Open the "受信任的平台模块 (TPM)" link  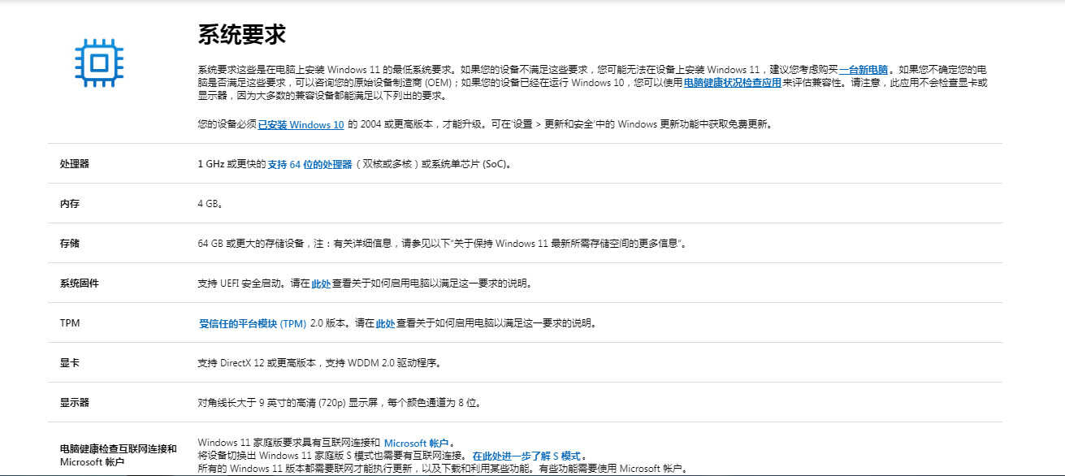point(253,323)
